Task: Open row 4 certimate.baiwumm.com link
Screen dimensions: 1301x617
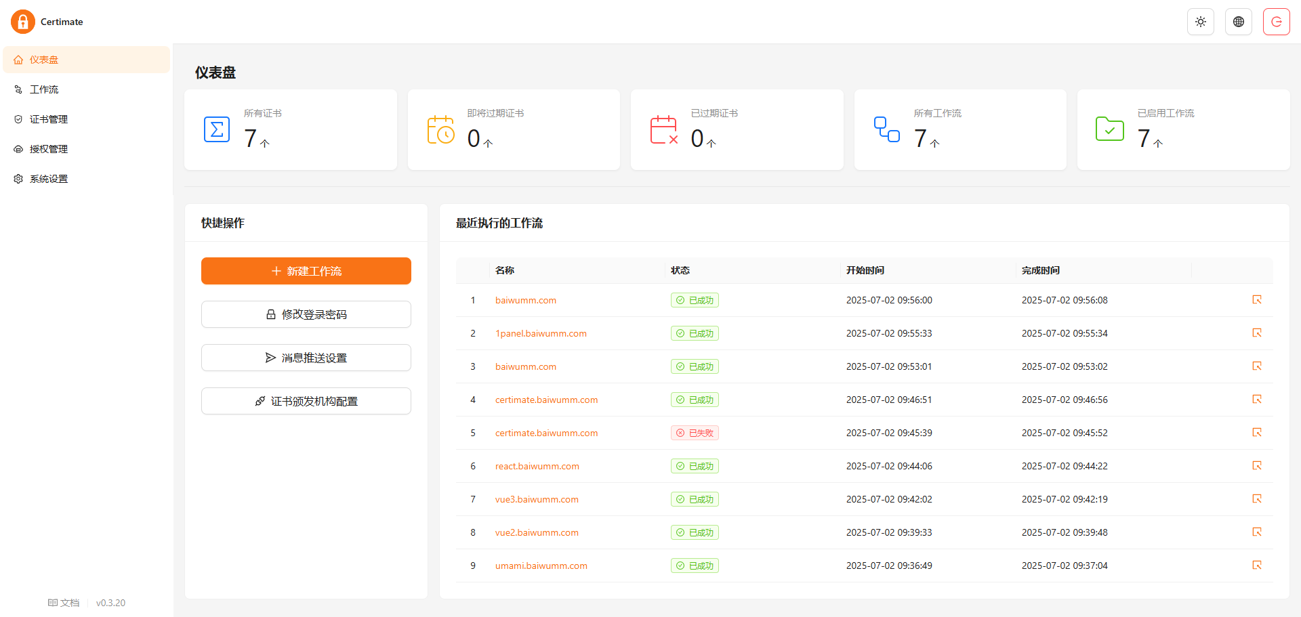Action: [x=547, y=400]
